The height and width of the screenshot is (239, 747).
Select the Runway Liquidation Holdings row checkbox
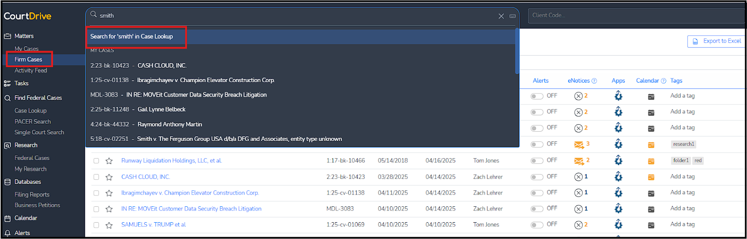tap(96, 161)
